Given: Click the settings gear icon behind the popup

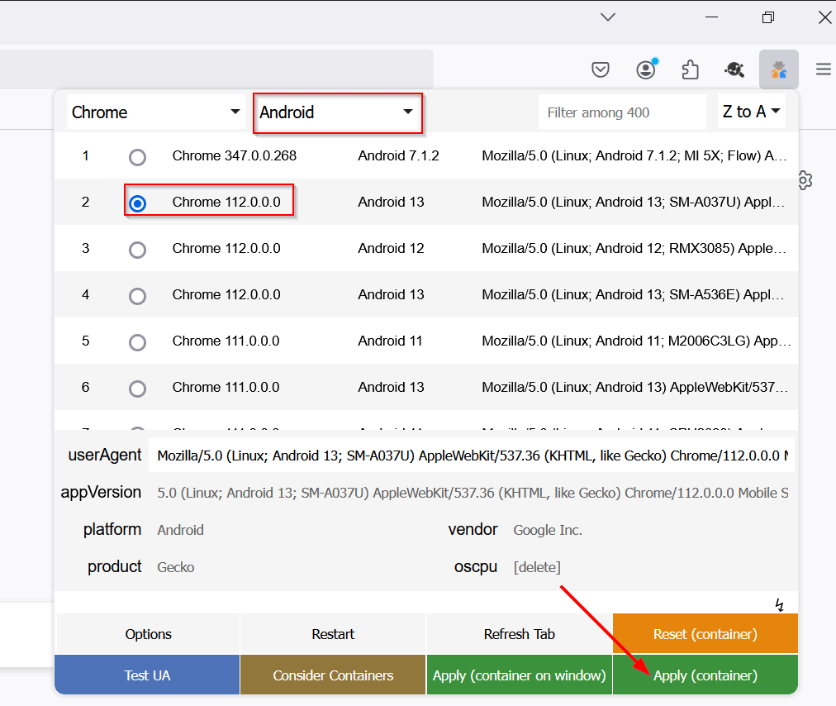Looking at the screenshot, I should 805,180.
